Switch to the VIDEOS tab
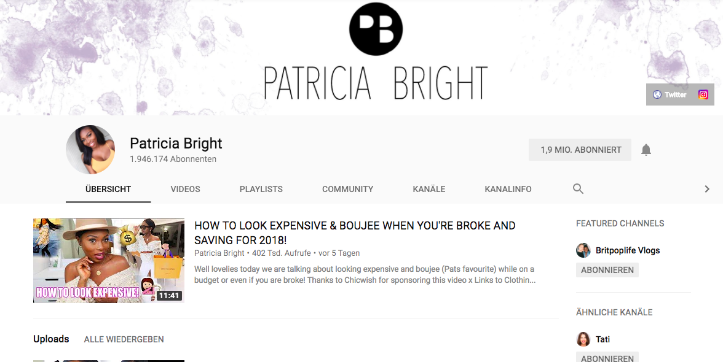723x362 pixels. tap(186, 189)
